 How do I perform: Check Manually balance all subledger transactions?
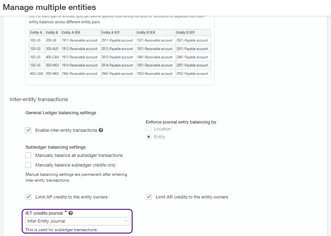pyautogui.click(x=28, y=155)
